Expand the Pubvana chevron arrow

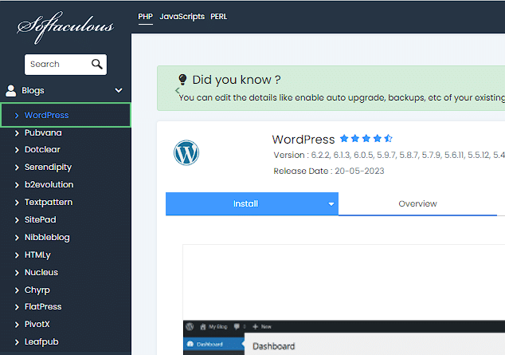tap(17, 133)
